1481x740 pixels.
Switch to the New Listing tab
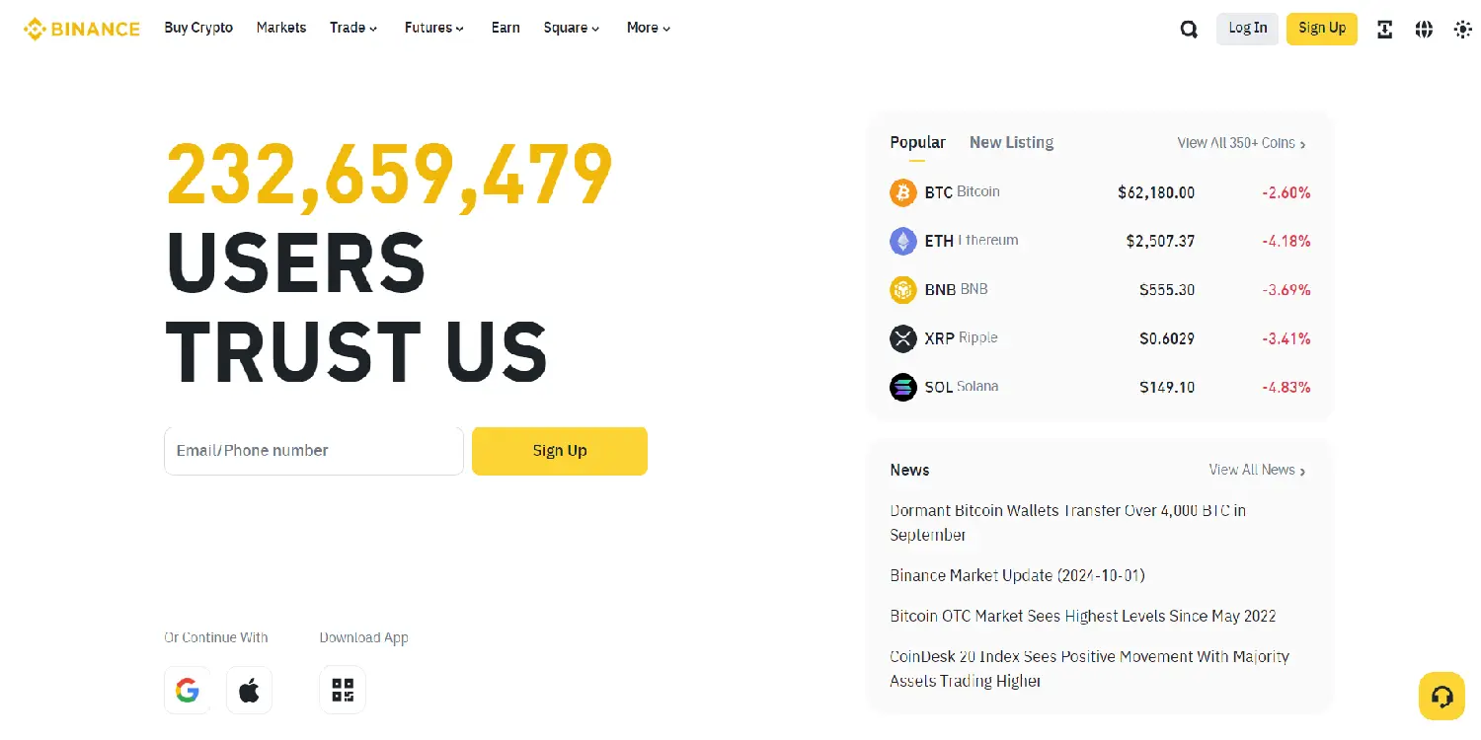click(x=1011, y=143)
